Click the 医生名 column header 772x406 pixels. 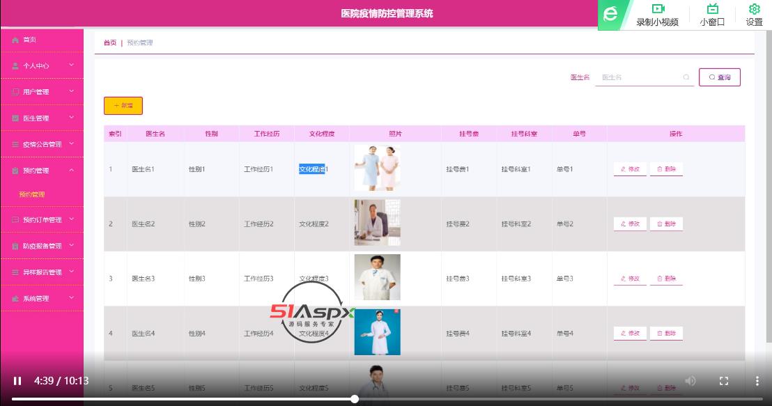point(155,134)
